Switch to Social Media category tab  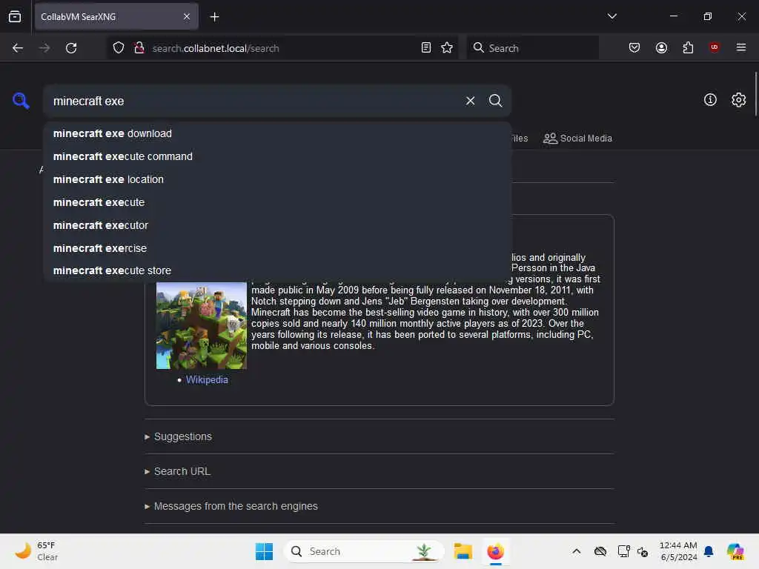tap(577, 139)
